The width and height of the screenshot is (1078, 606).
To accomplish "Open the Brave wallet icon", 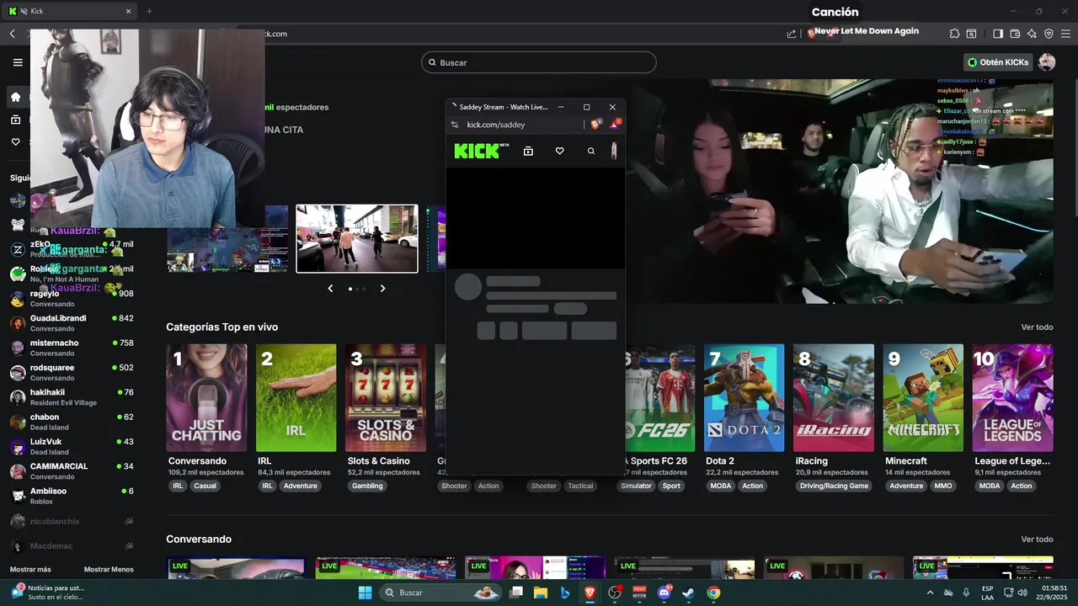I will (1015, 34).
